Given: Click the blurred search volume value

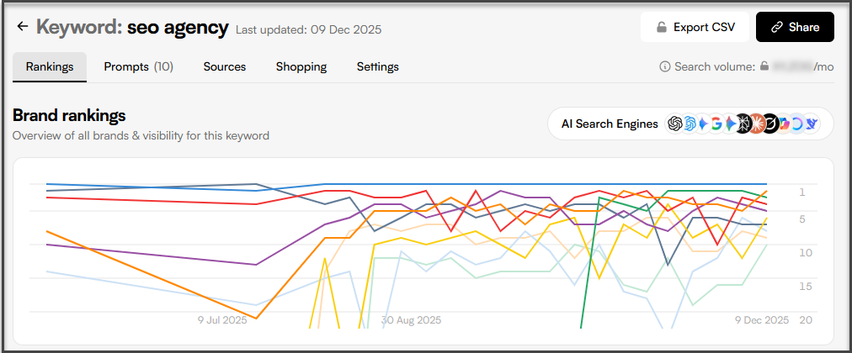Looking at the screenshot, I should [x=793, y=66].
